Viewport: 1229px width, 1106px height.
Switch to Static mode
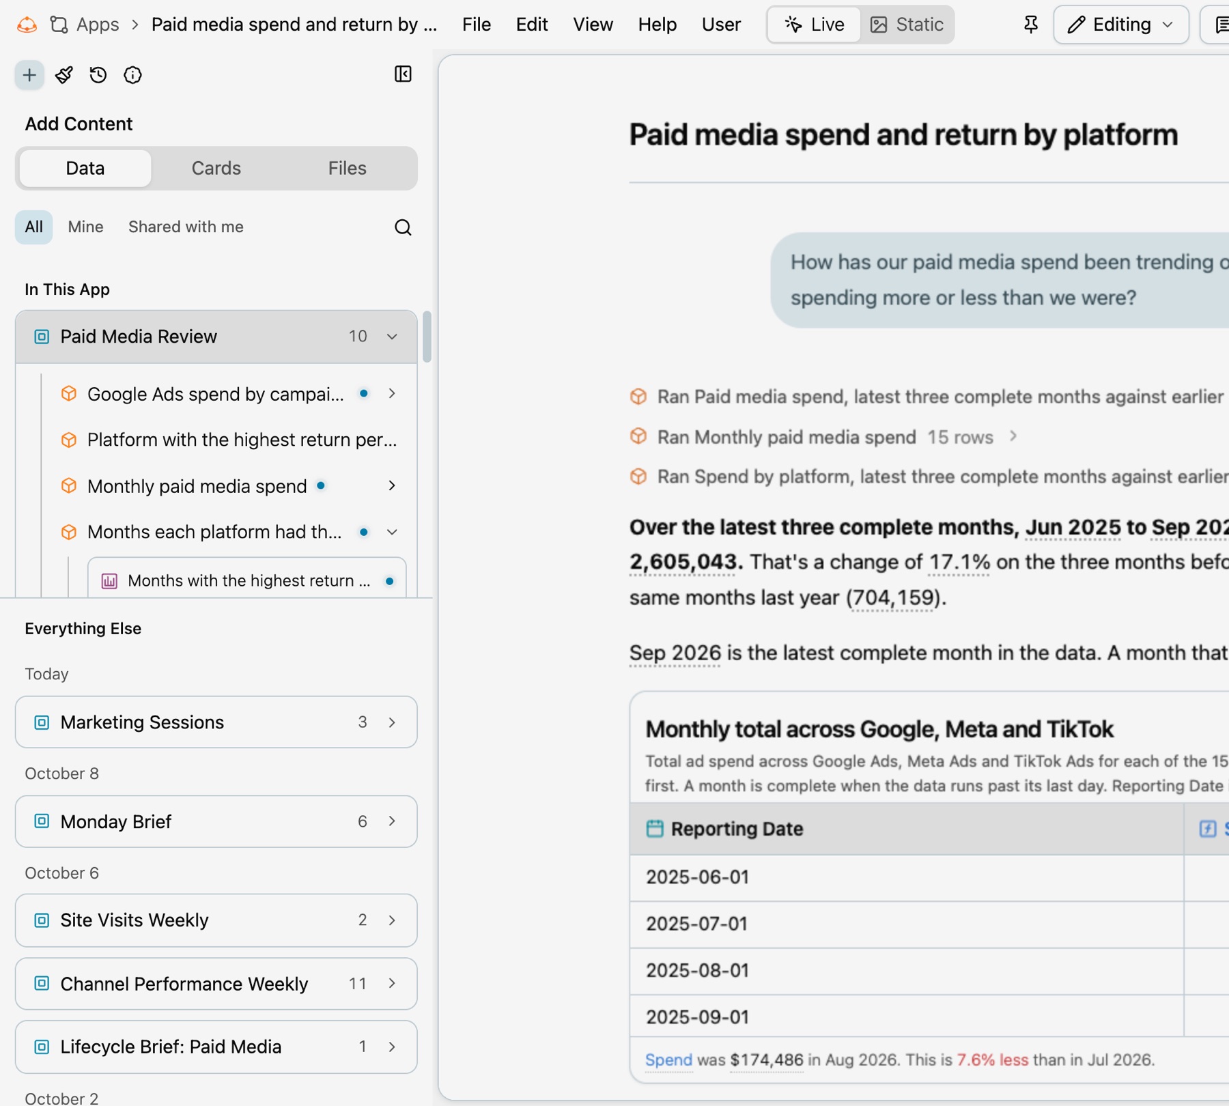point(907,25)
